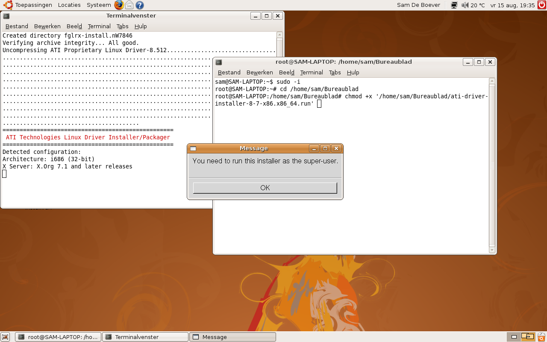Click the 'Verifying archive integrity... All good.' line
Screen dimensions: 547x342
(71, 43)
